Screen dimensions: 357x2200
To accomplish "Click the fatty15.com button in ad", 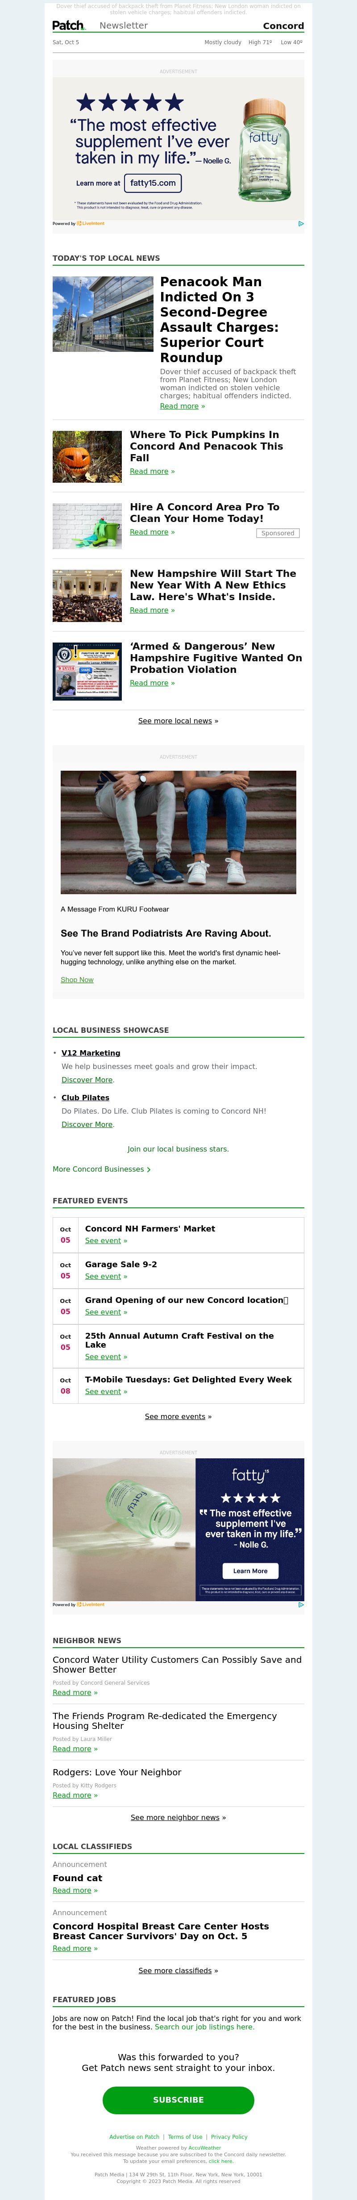I will click(x=153, y=183).
